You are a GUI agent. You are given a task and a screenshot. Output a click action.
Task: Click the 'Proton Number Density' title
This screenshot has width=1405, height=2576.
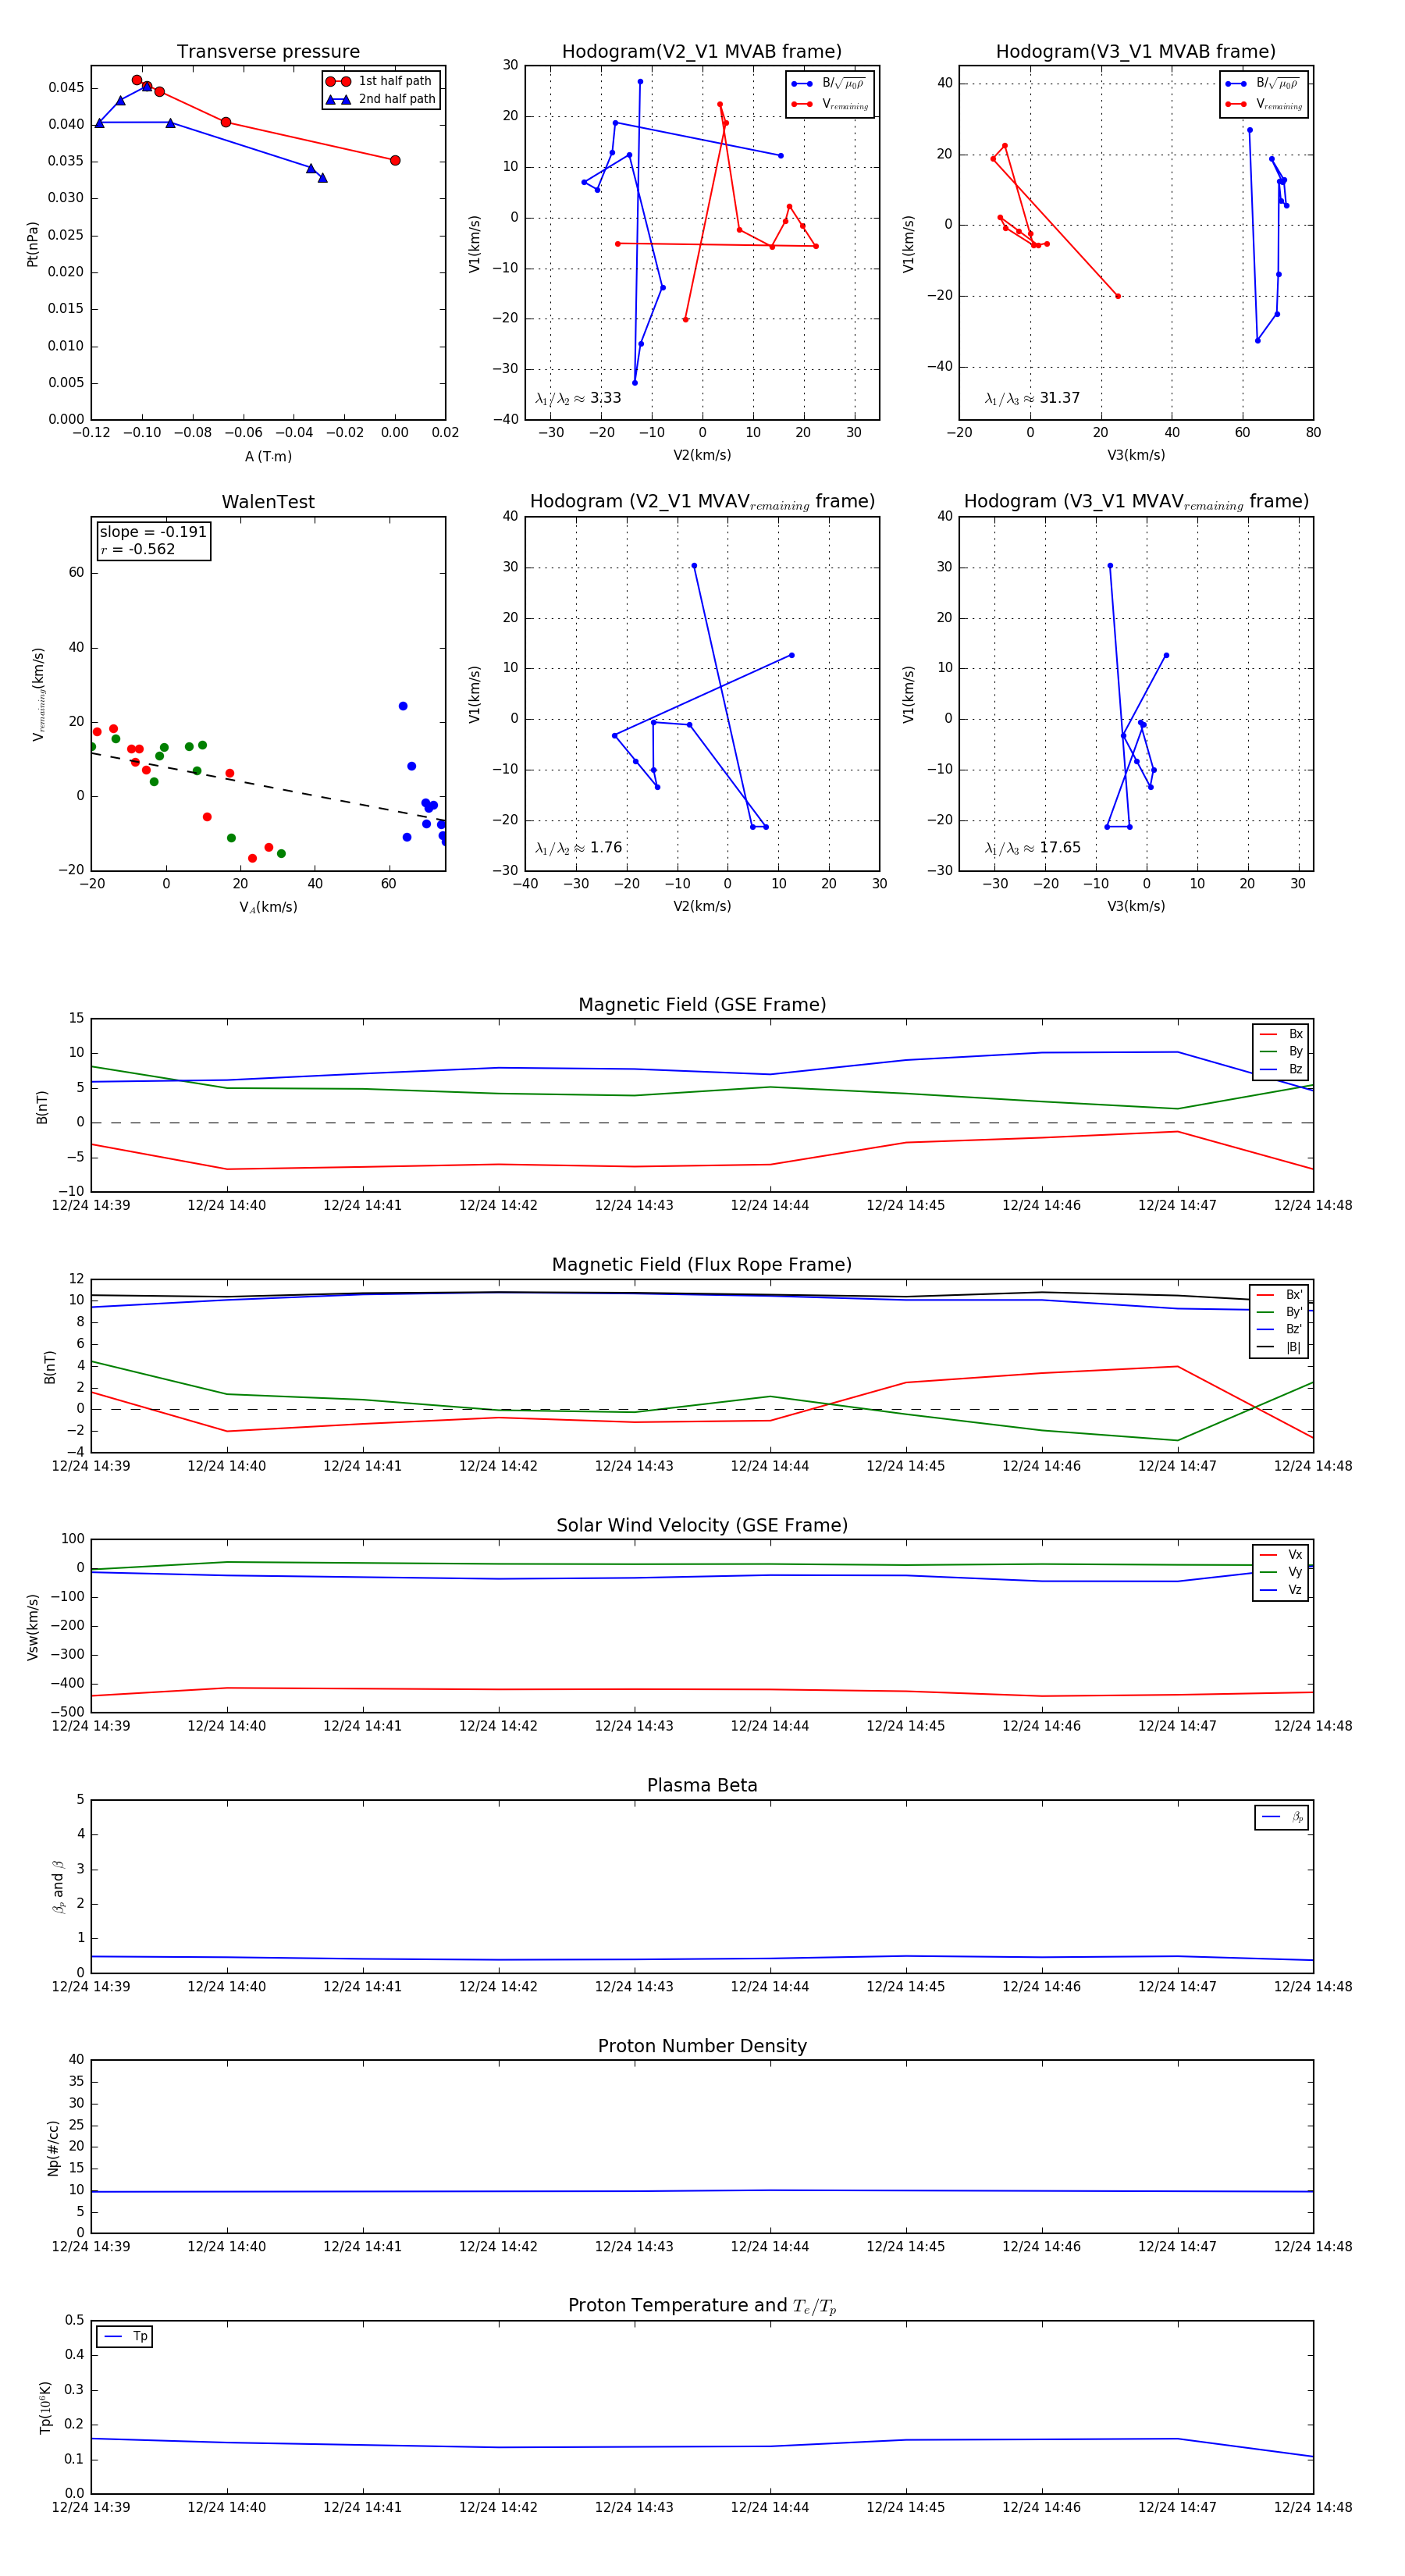[702, 2046]
